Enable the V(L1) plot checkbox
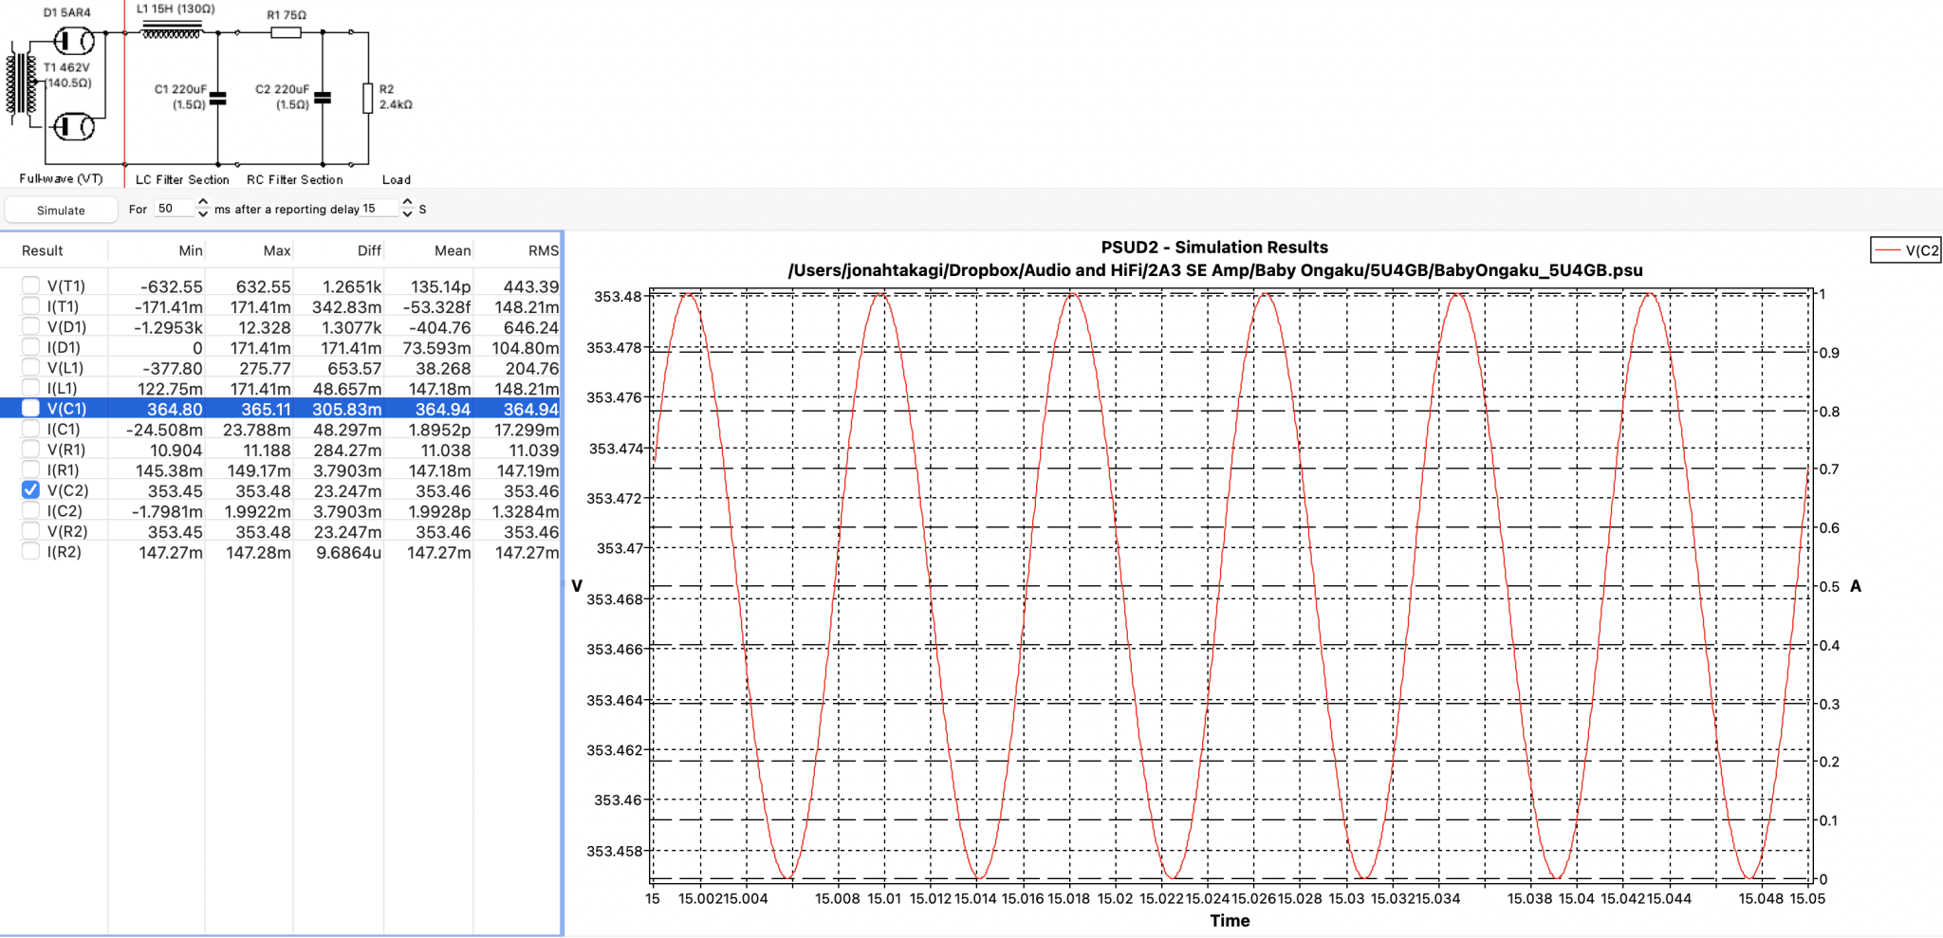 tap(30, 367)
